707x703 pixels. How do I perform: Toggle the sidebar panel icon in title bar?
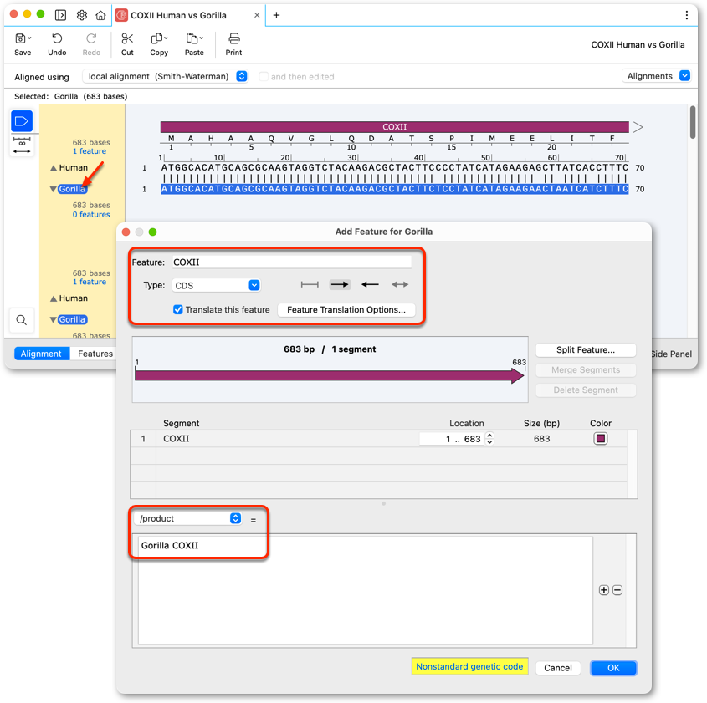[x=60, y=15]
